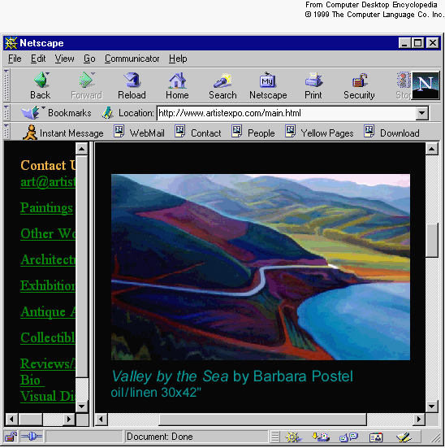Print the page using Print icon
This screenshot has width=445, height=448.
pos(313,85)
